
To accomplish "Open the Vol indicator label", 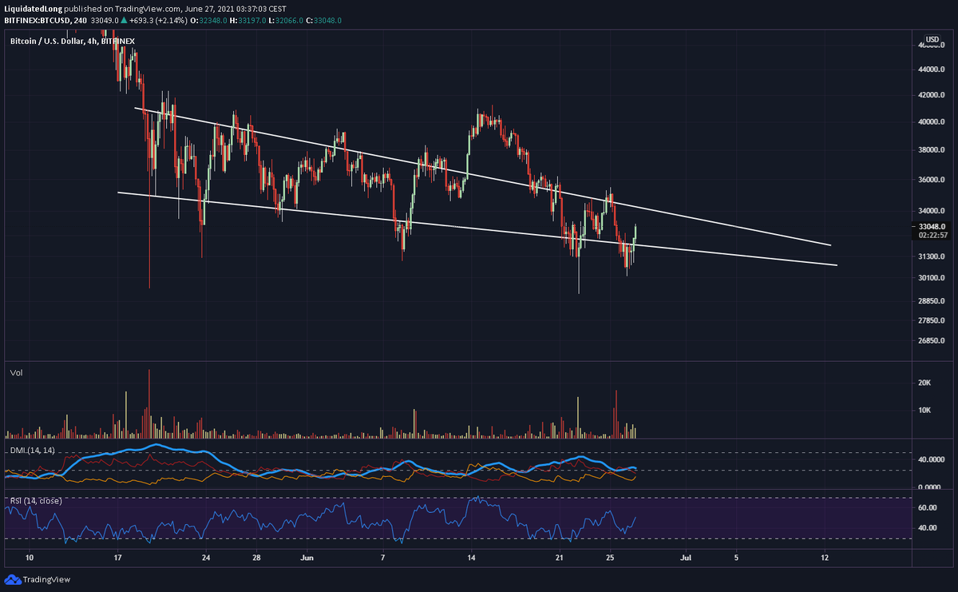I will (x=18, y=371).
